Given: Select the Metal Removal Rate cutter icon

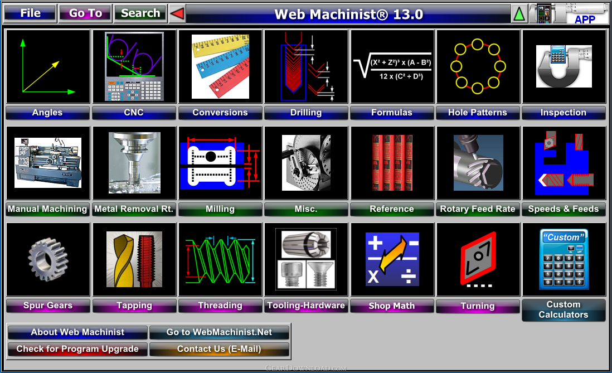Looking at the screenshot, I should coord(134,163).
